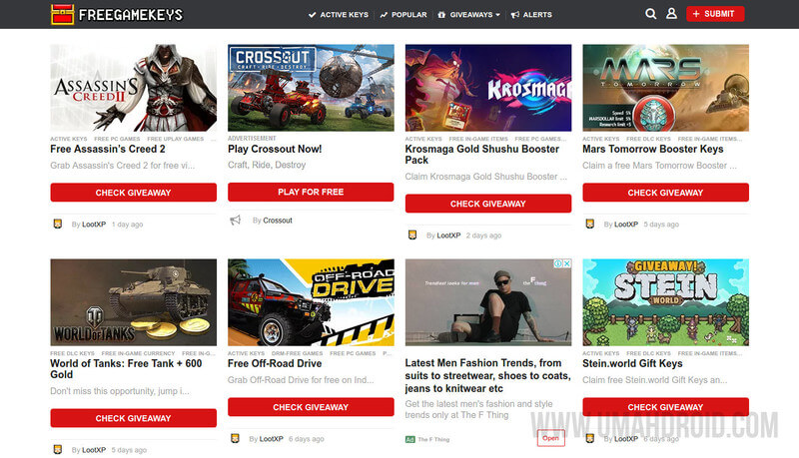Open the men's fashion ad image
Screen dimensions: 799x458
(x=488, y=302)
